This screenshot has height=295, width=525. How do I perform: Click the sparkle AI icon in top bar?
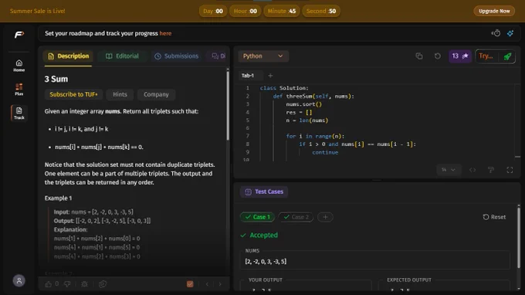click(x=510, y=33)
